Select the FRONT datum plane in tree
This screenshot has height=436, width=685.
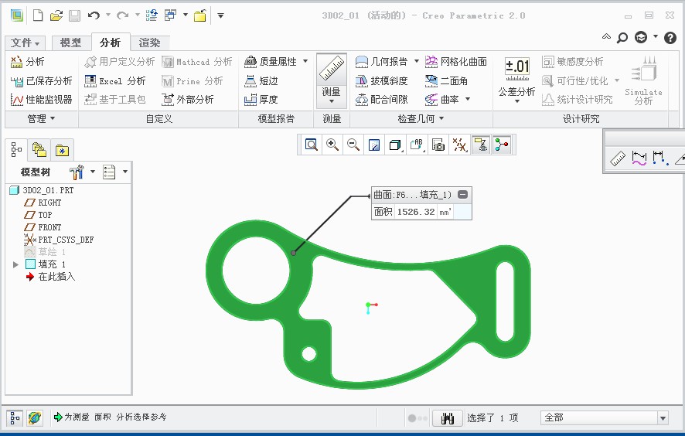[x=49, y=227]
